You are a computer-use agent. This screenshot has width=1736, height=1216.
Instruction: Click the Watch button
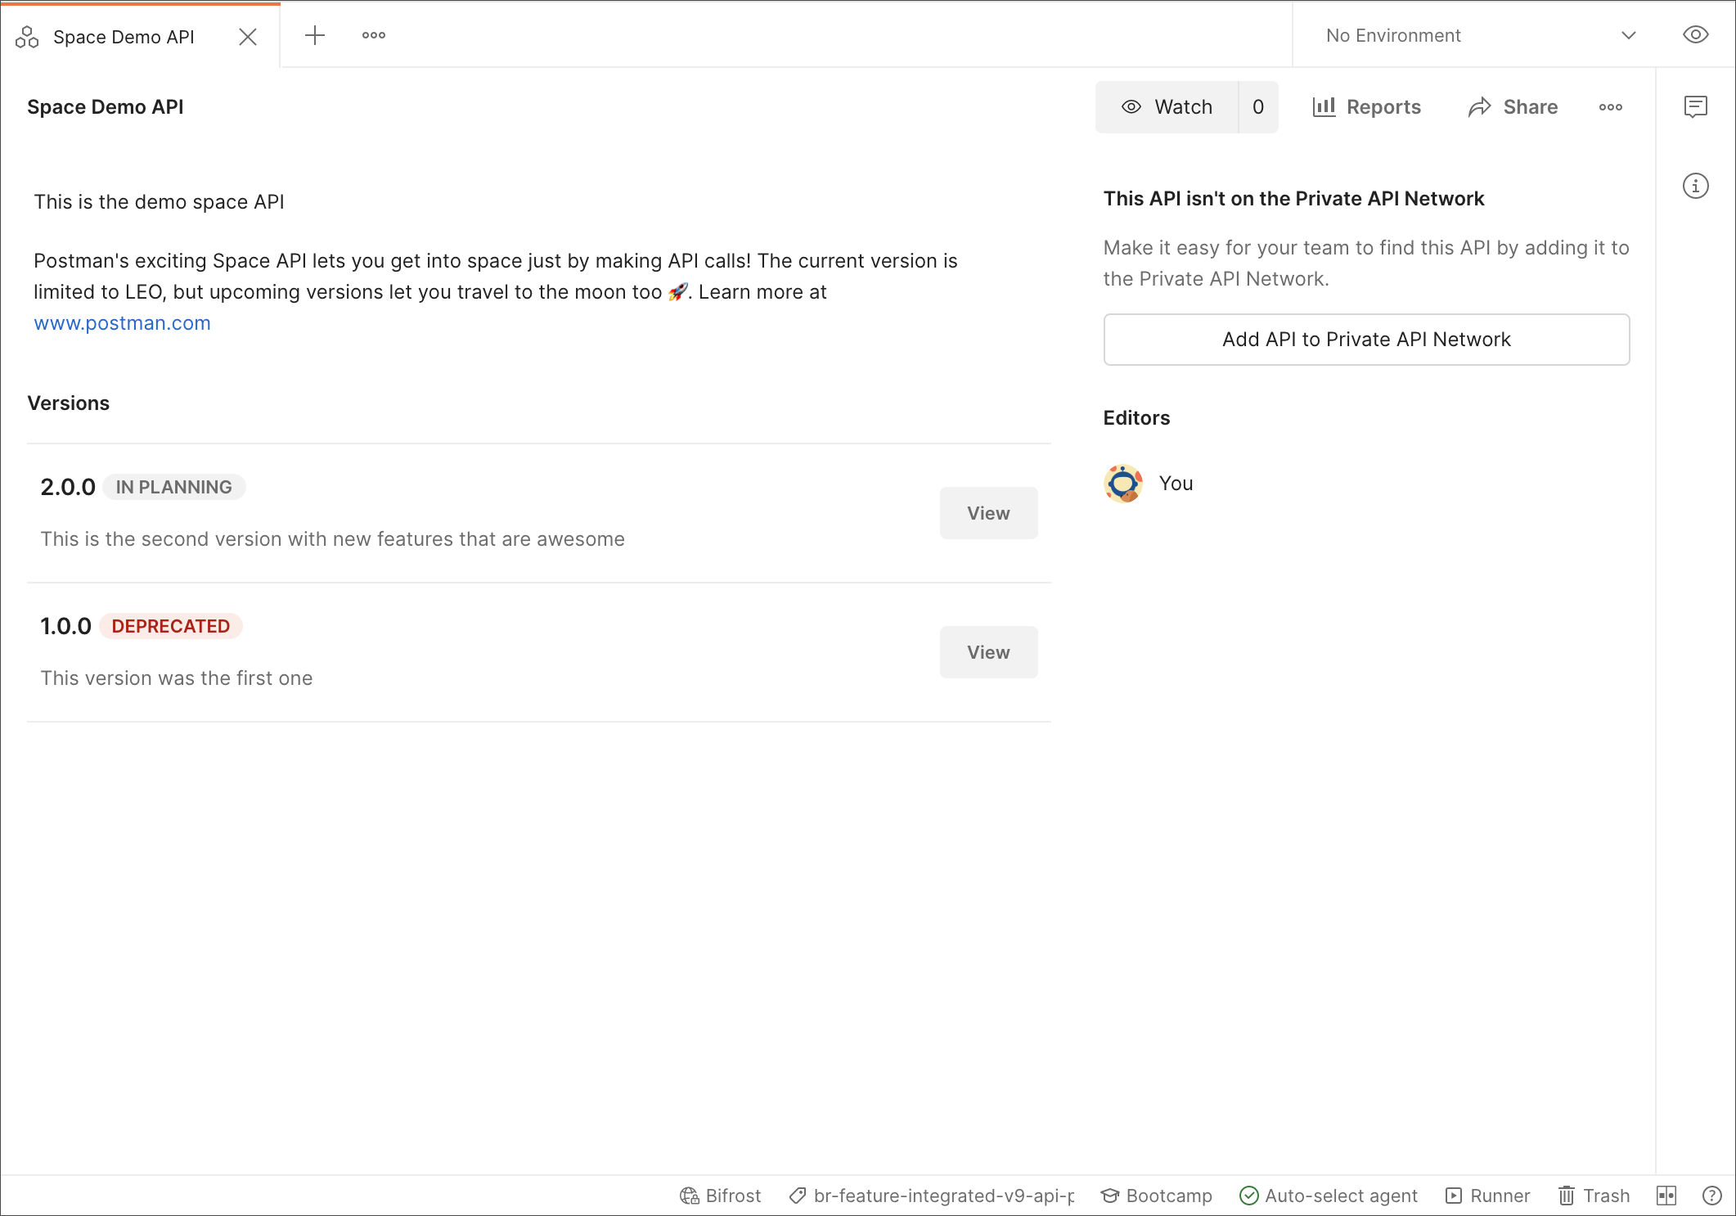(x=1167, y=107)
